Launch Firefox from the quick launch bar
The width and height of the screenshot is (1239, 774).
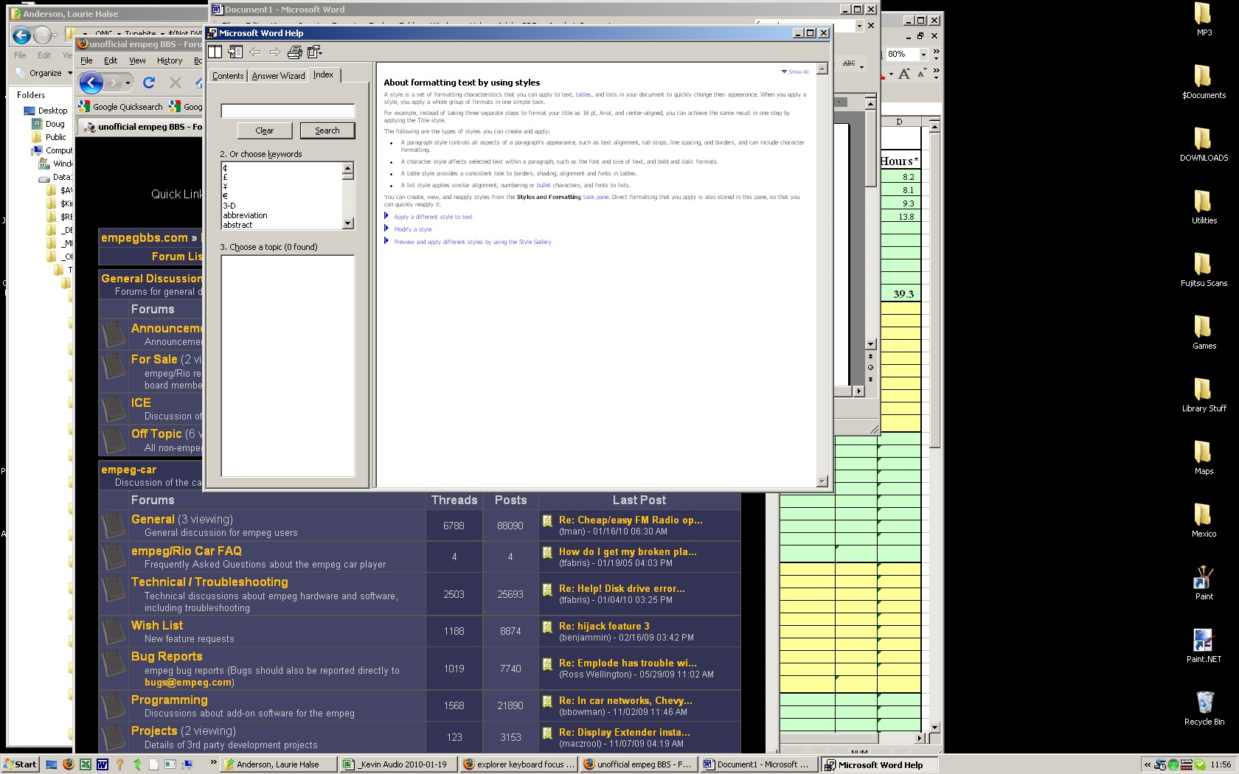69,764
